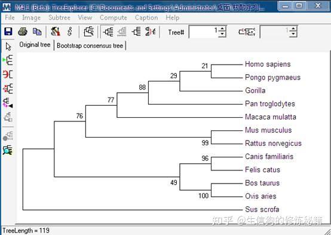331x235 pixels.
Task: Select the arrow pointer tool
Action: [x=8, y=47]
